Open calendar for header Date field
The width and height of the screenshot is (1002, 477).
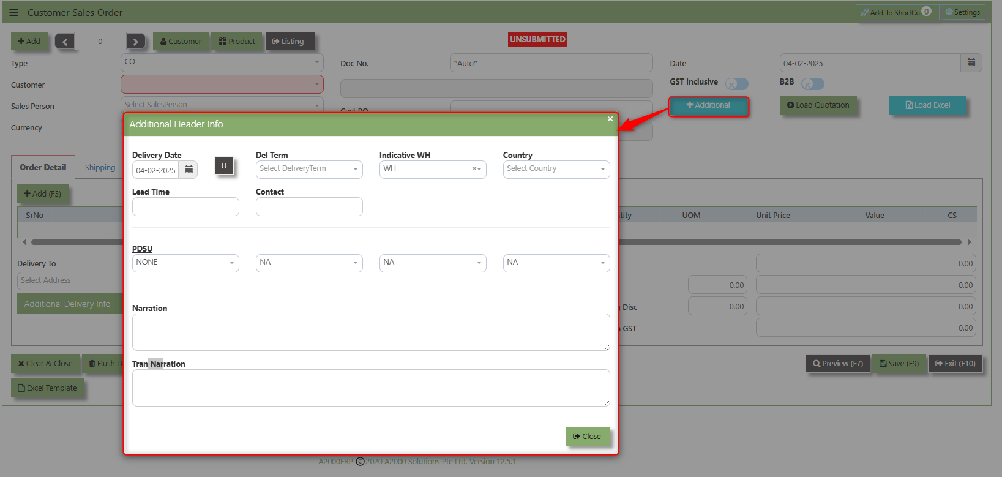click(x=971, y=62)
